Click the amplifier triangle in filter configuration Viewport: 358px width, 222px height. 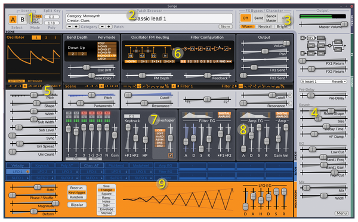(217, 48)
